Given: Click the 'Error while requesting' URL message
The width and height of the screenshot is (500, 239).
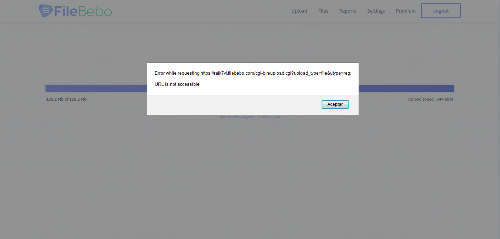Looking at the screenshot, I should coord(253,73).
